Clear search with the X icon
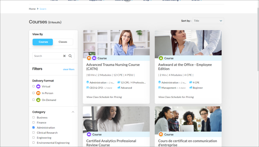This screenshot has height=147, width=259. click(64, 56)
